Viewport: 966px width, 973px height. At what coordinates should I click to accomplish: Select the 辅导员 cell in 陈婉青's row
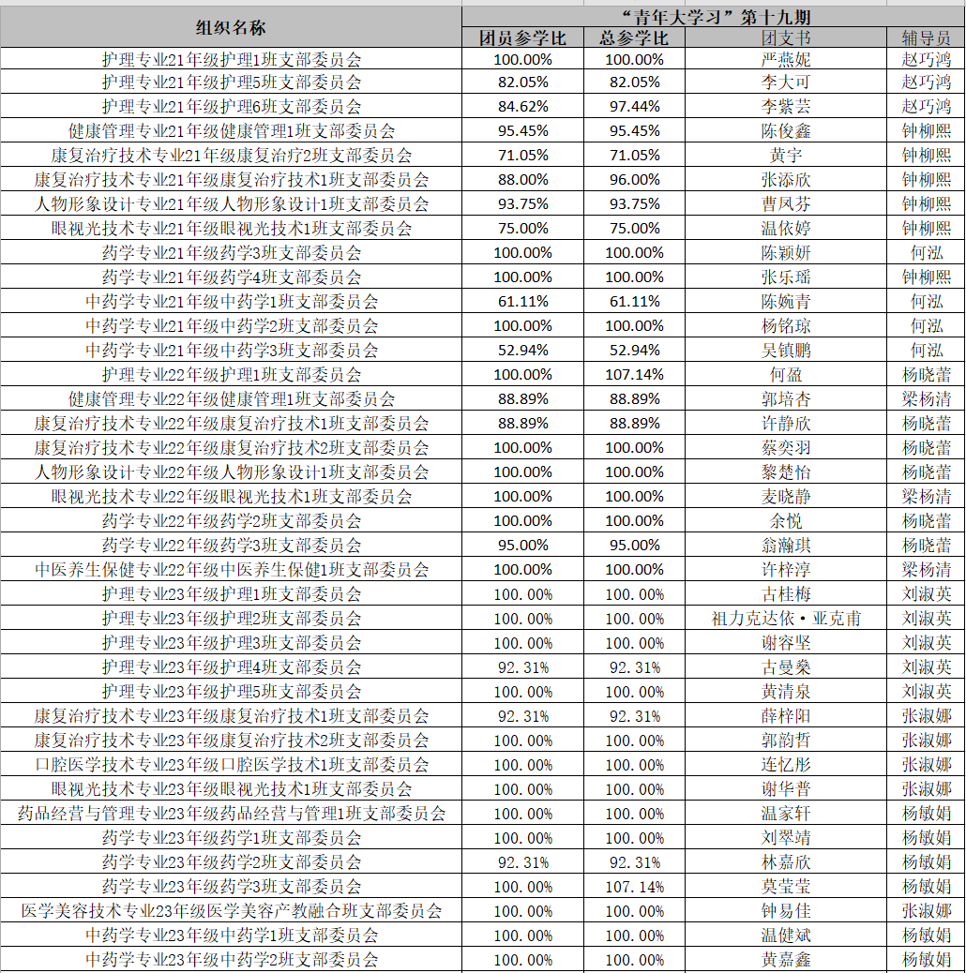[926, 302]
